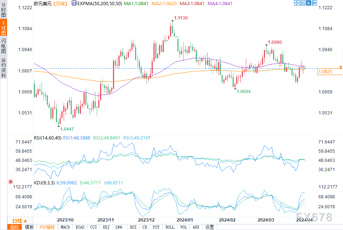Click the 2023/12 date axis label
The image size is (343, 230).
[x=146, y=220]
